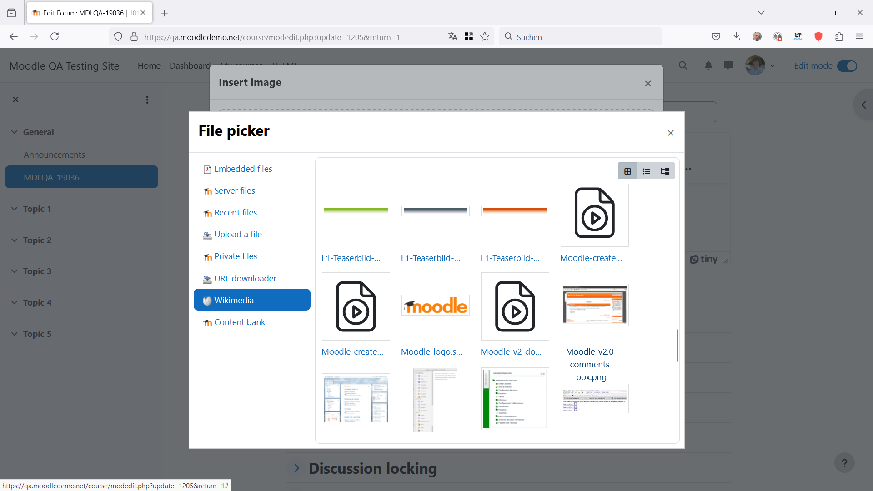Click Moodle QA Testing Site title

click(x=64, y=66)
